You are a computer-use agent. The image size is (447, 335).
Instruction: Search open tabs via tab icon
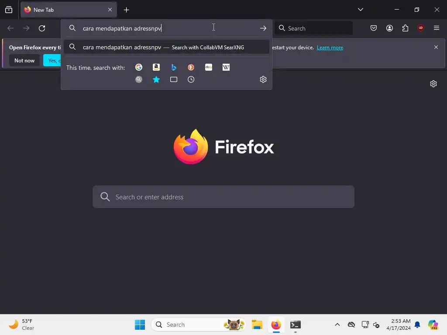(174, 79)
